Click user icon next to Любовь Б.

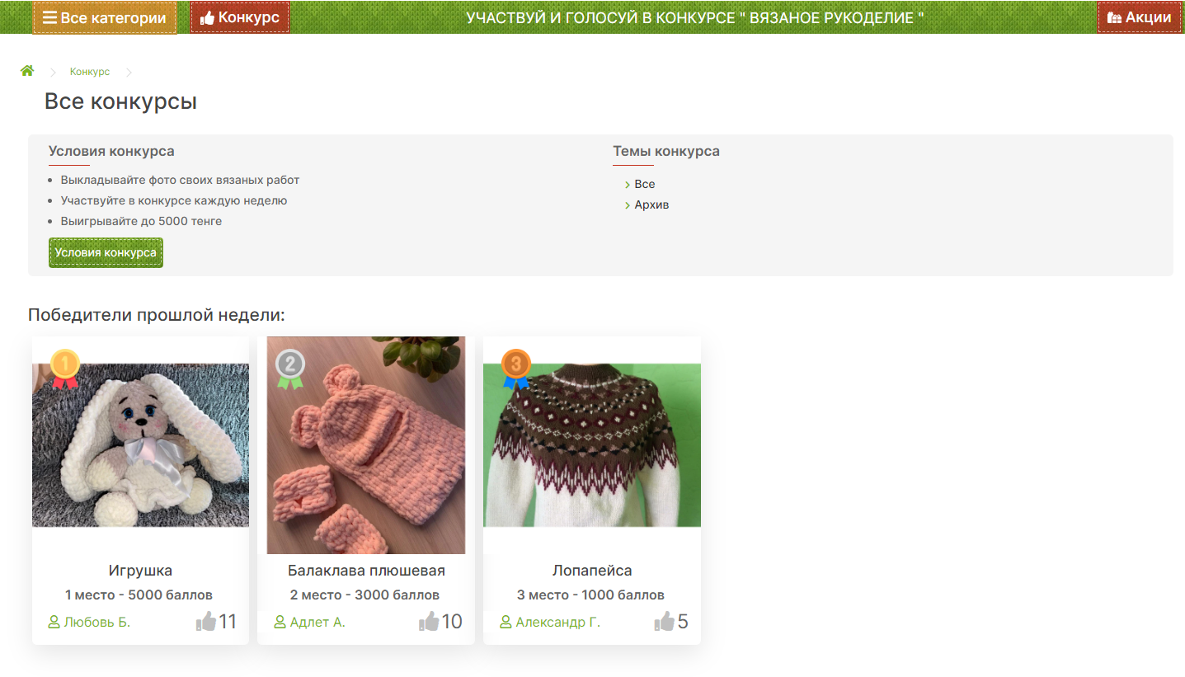click(x=54, y=622)
